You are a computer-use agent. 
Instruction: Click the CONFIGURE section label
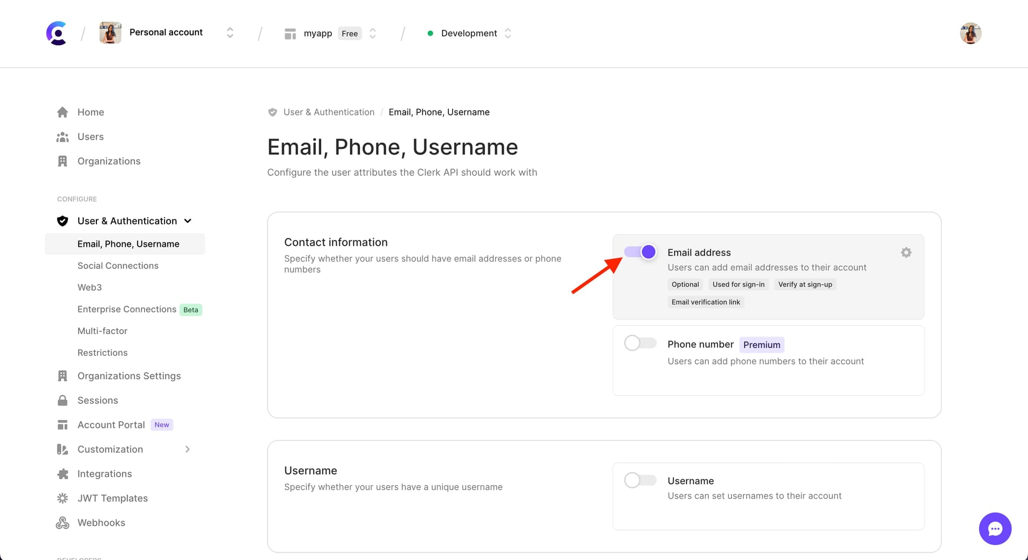(77, 199)
